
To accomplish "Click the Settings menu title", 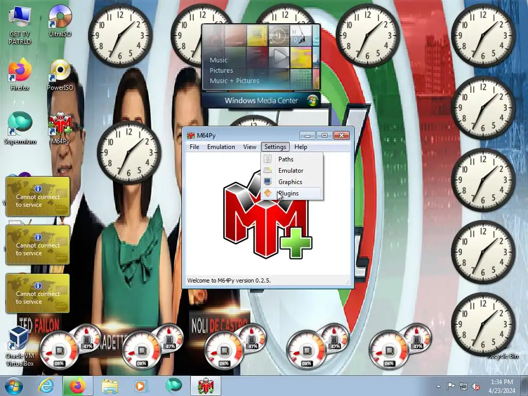I will coord(275,147).
